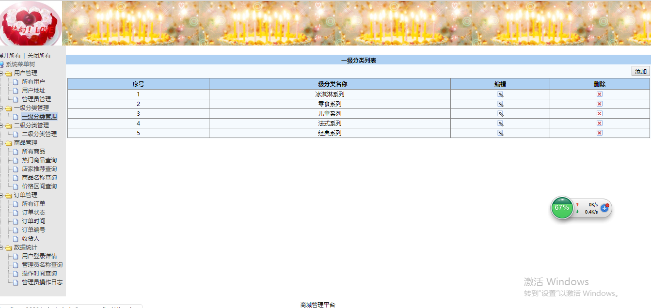Collapse the 订单管理 tree node

[1, 195]
